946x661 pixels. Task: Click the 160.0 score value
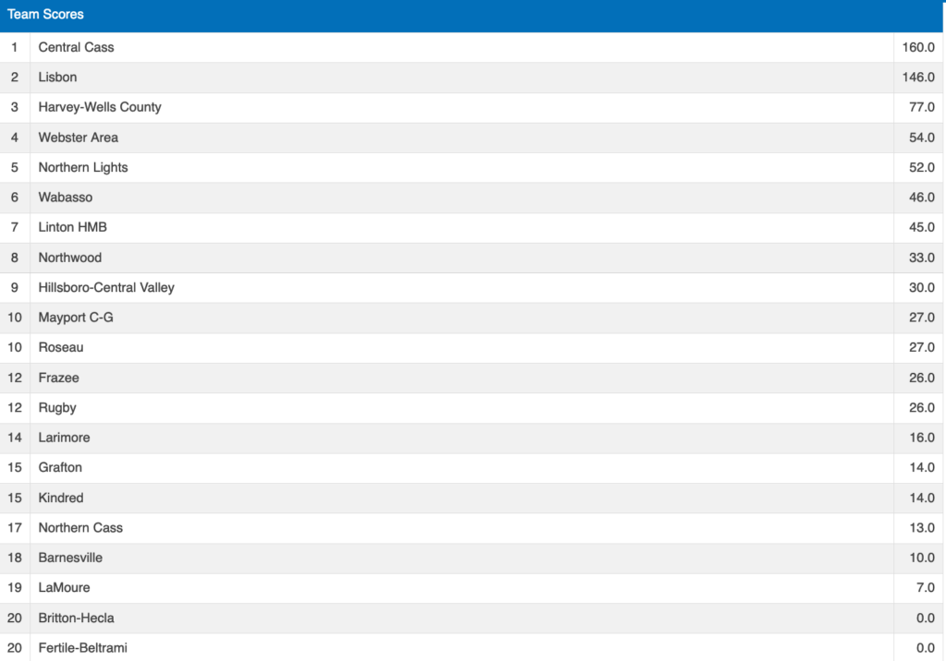(x=918, y=47)
